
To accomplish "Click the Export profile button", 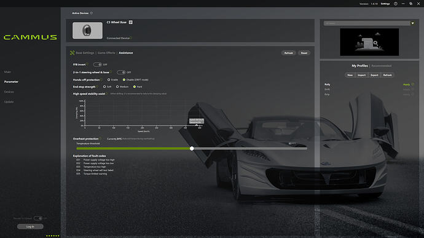I will click(x=374, y=75).
